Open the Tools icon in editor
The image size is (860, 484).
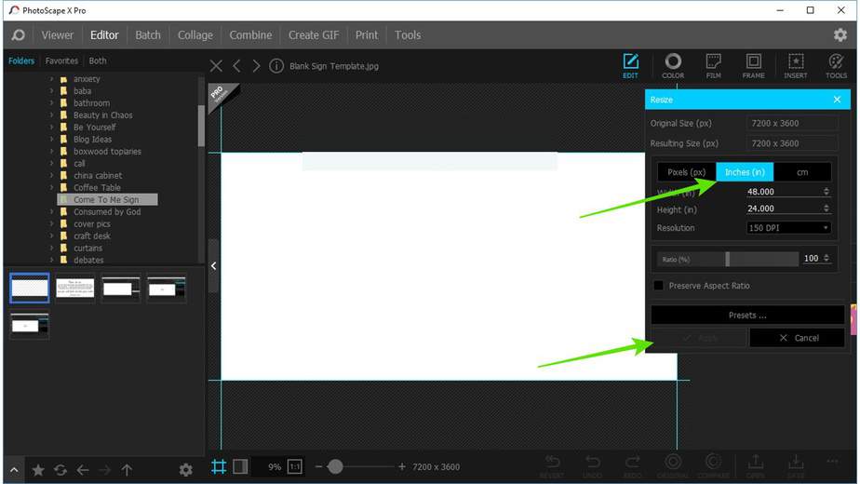coord(836,65)
